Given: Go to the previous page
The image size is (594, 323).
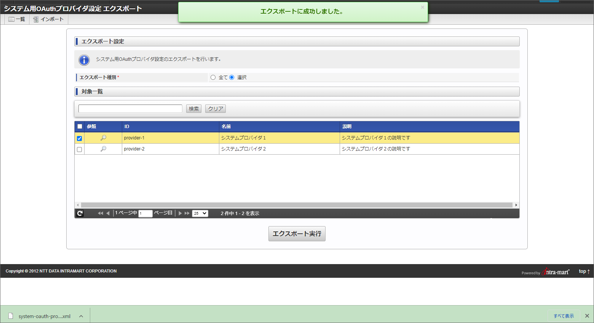Looking at the screenshot, I should [x=108, y=214].
